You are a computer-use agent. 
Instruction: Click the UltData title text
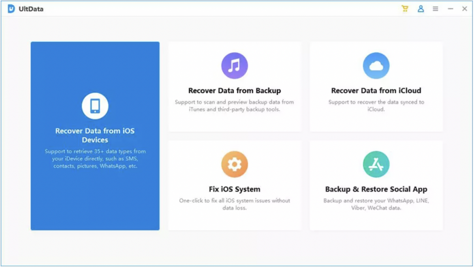(31, 9)
